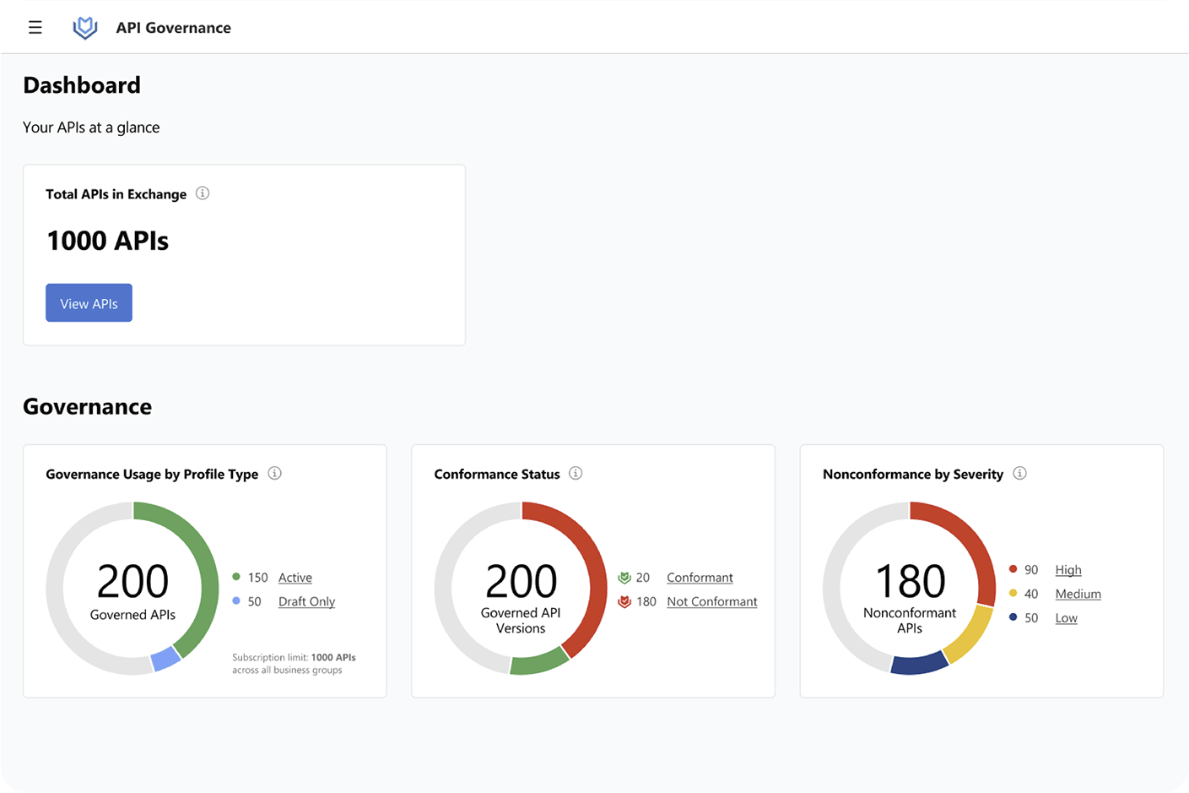This screenshot has height=793, width=1189.
Task: Open the Draft Only link
Action: click(x=306, y=602)
